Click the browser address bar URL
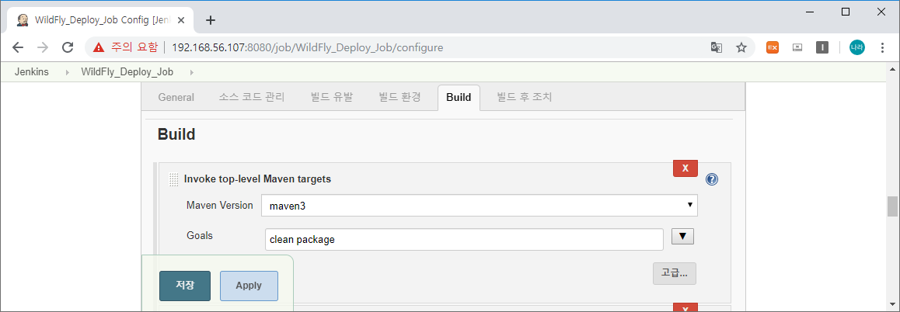Screen dimensions: 900x312 pos(307,47)
